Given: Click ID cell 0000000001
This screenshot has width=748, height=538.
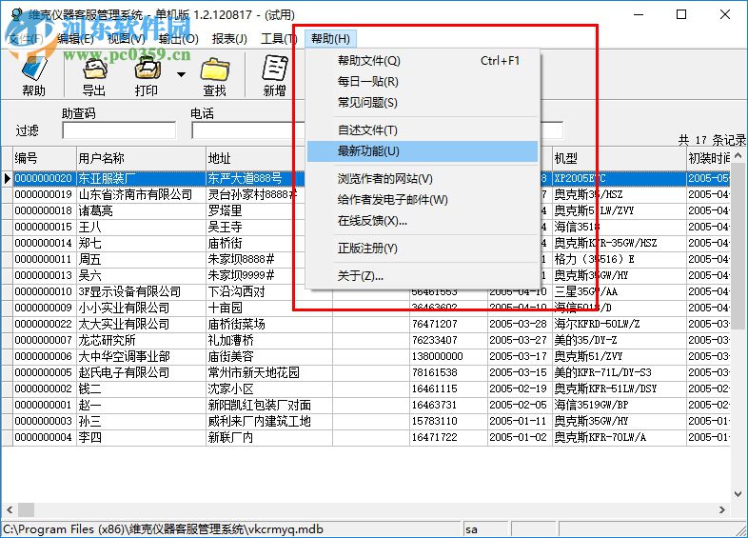Looking at the screenshot, I should pyautogui.click(x=45, y=406).
